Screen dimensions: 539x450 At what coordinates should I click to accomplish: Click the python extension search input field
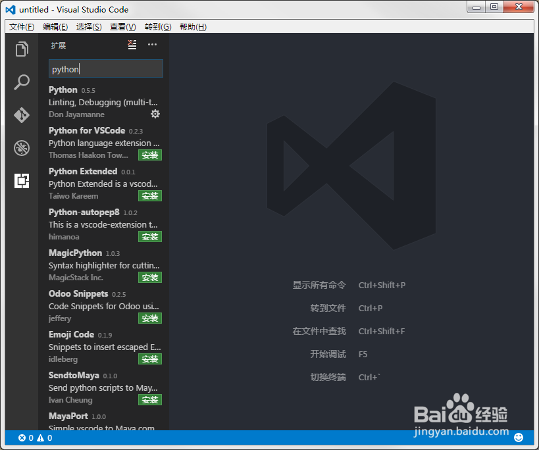click(105, 68)
